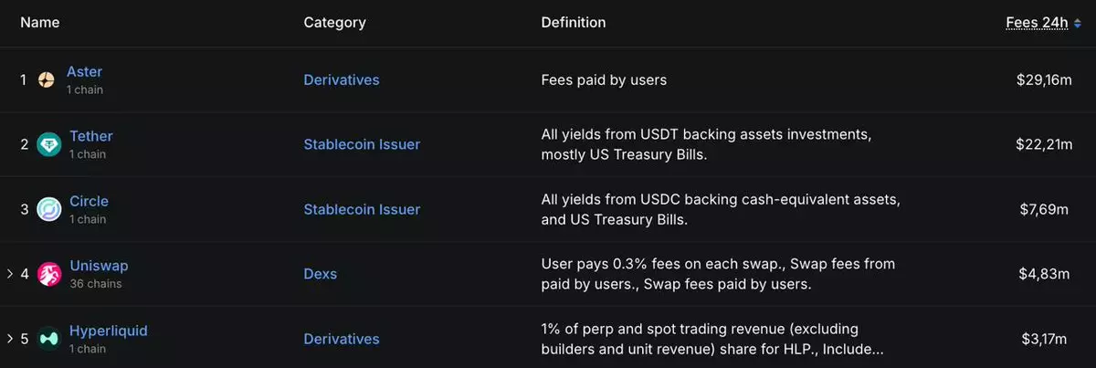Image resolution: width=1096 pixels, height=368 pixels.
Task: Click the Circle protocol logo icon
Action: tap(48, 209)
